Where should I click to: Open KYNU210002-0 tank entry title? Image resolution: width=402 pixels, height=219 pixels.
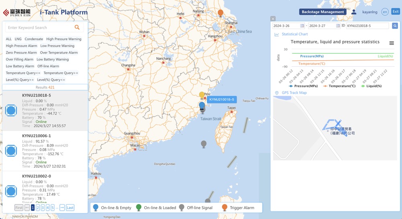tap(37, 176)
